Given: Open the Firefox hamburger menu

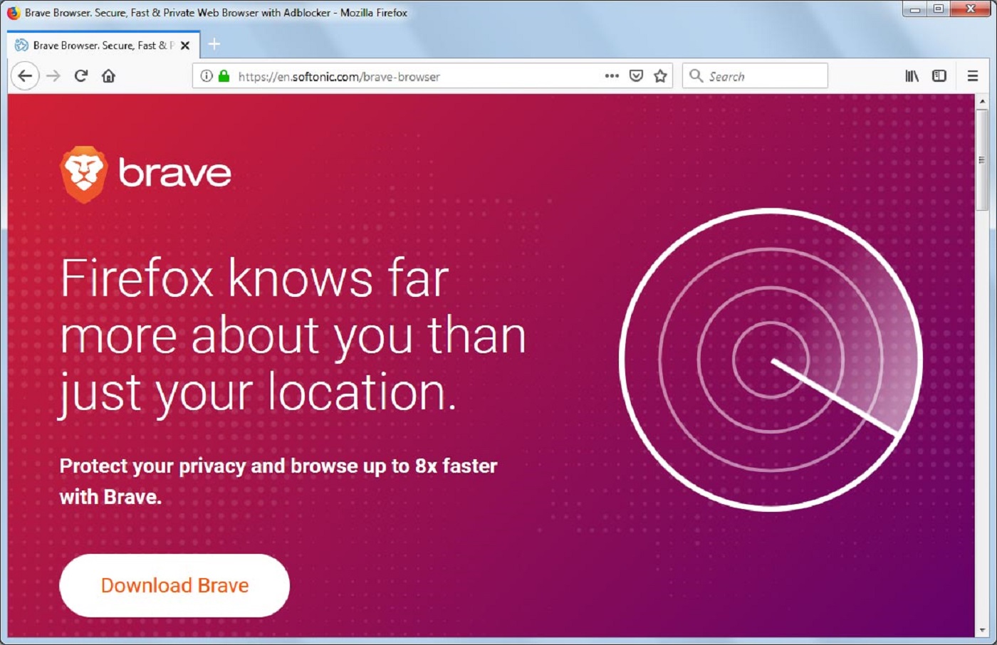Looking at the screenshot, I should 971,75.
